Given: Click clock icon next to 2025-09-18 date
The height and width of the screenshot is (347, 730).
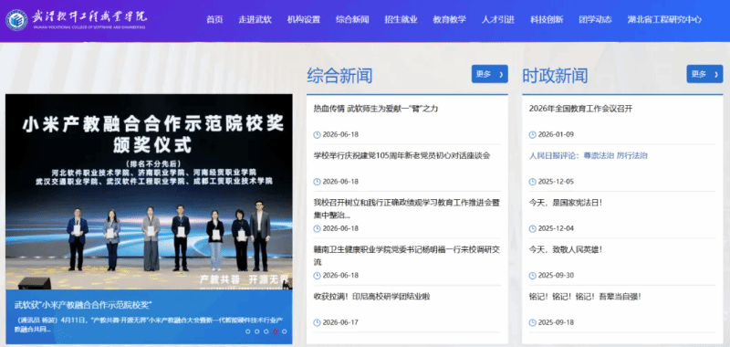Looking at the screenshot, I should 533,322.
